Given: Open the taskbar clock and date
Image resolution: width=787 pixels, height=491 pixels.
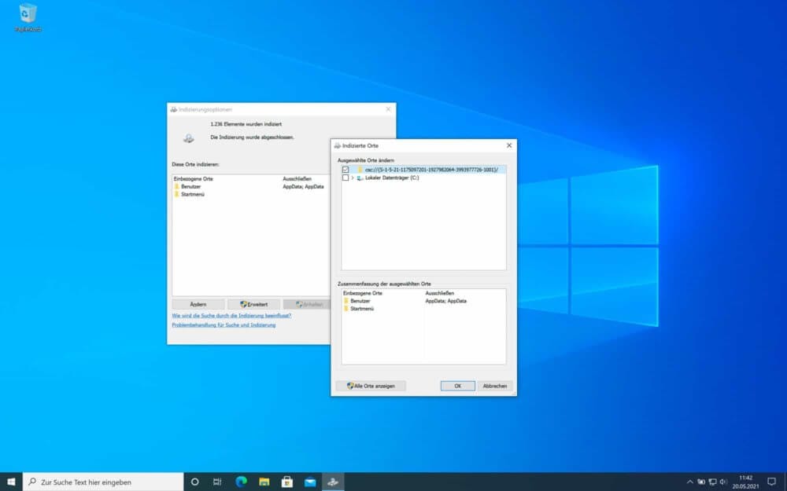Looking at the screenshot, I should point(745,482).
